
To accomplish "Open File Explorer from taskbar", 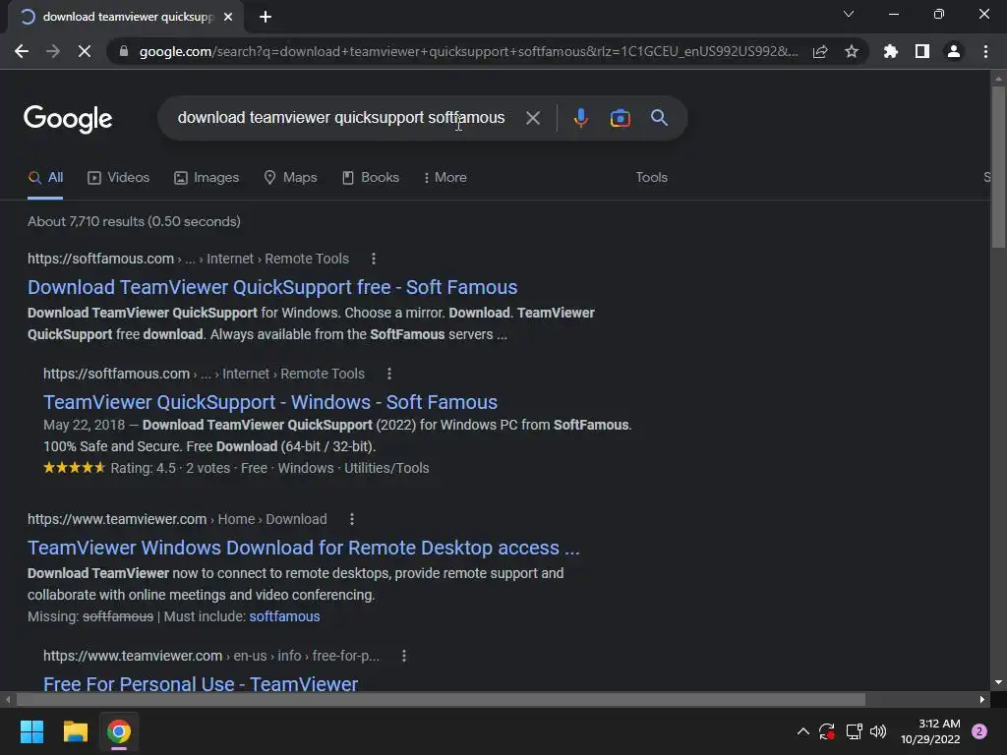I will click(75, 731).
